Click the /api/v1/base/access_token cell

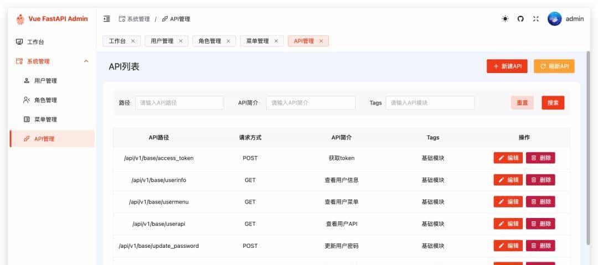point(159,158)
